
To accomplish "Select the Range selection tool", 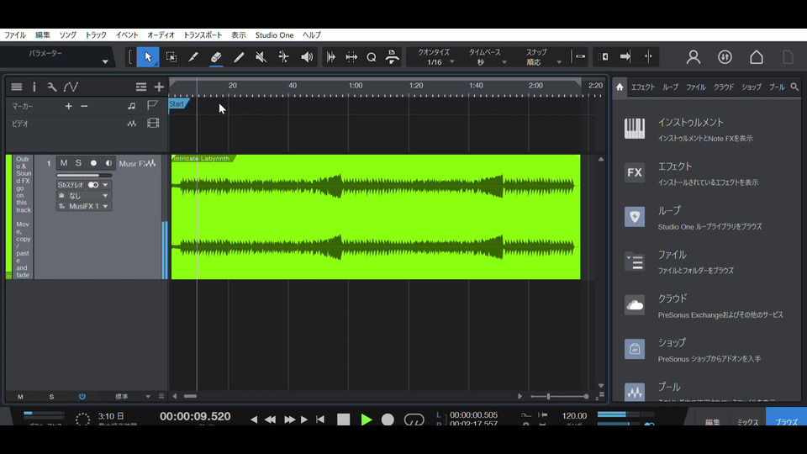I will (171, 57).
